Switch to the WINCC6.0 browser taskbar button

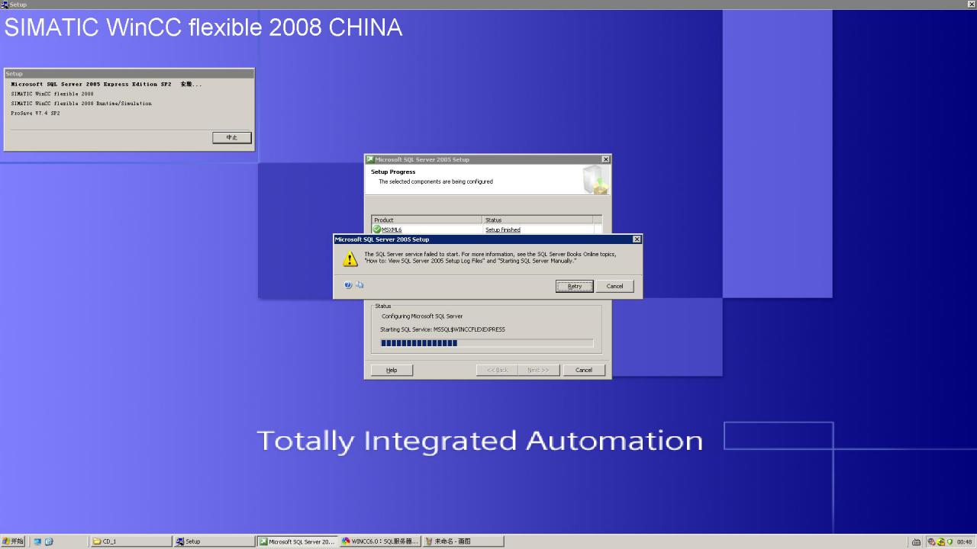(x=380, y=541)
